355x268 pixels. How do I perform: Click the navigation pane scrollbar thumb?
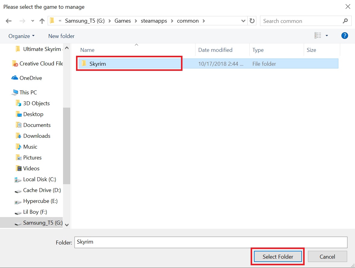pyautogui.click(x=67, y=146)
